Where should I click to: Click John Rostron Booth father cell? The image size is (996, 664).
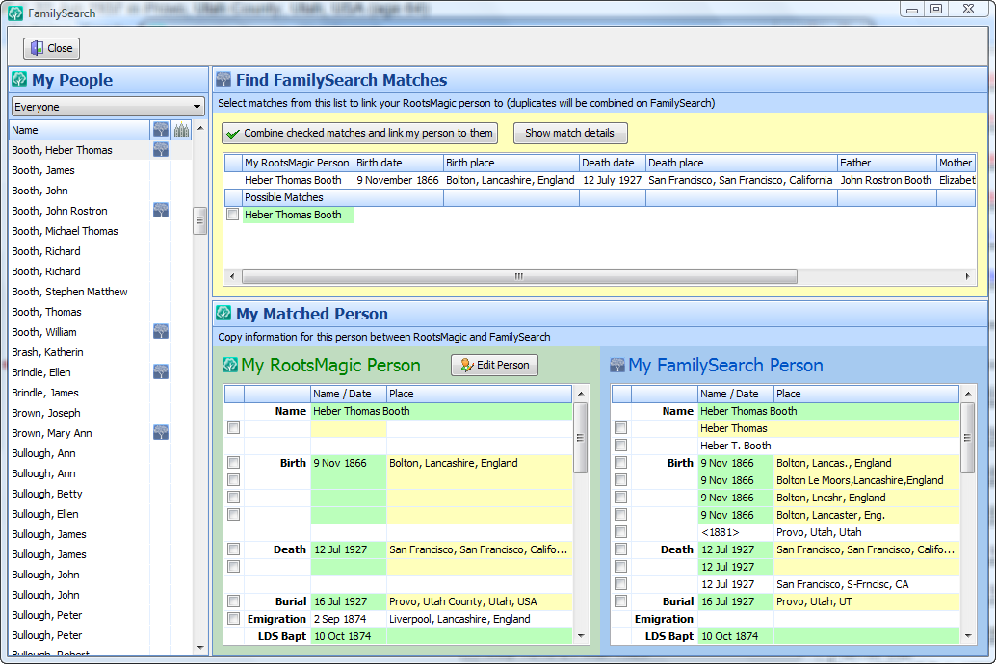(886, 180)
